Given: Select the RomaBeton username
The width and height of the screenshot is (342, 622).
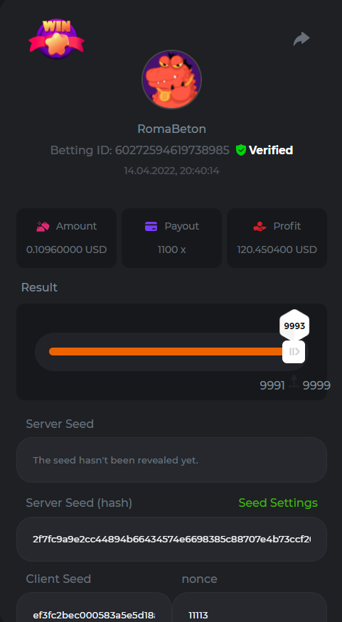Looking at the screenshot, I should coord(171,129).
